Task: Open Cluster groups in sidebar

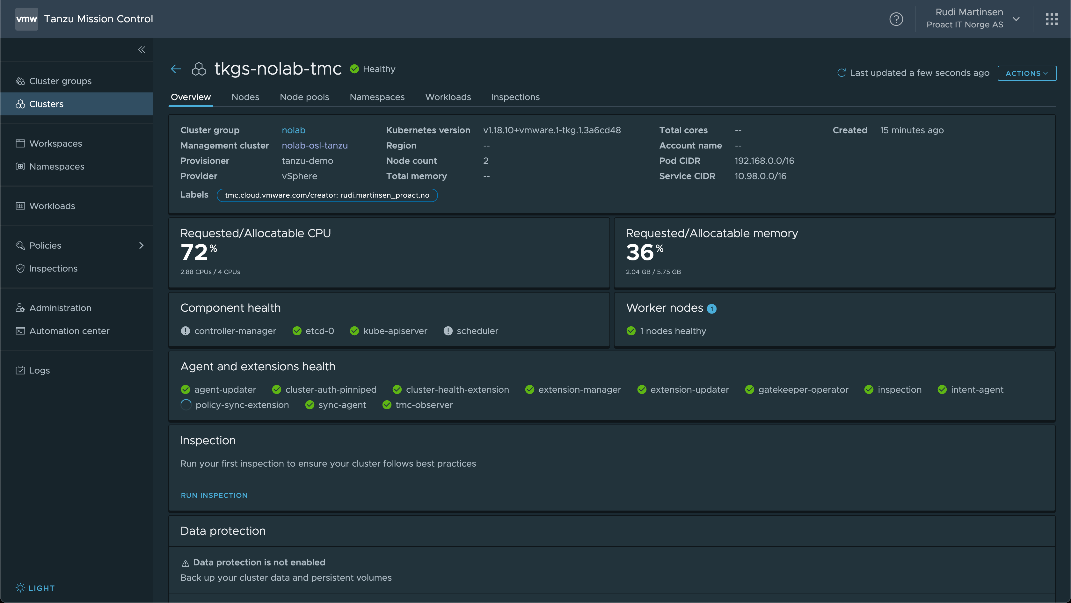Action: click(x=76, y=81)
